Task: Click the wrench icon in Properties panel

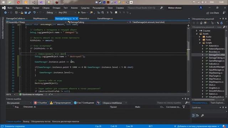Action: pyautogui.click(x=202, y=116)
